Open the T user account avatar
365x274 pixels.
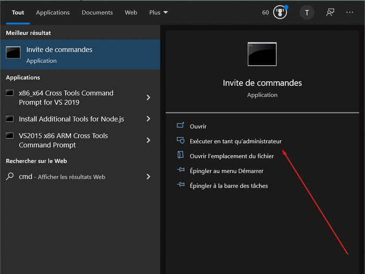[x=307, y=13]
